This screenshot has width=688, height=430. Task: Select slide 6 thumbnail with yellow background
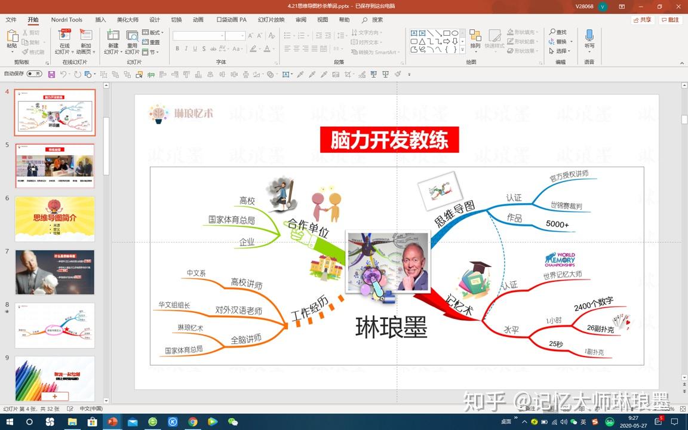(55, 219)
